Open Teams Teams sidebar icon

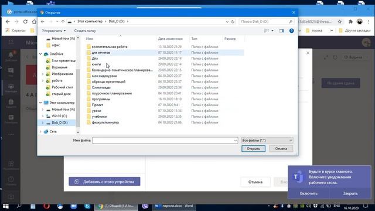(x=11, y=88)
